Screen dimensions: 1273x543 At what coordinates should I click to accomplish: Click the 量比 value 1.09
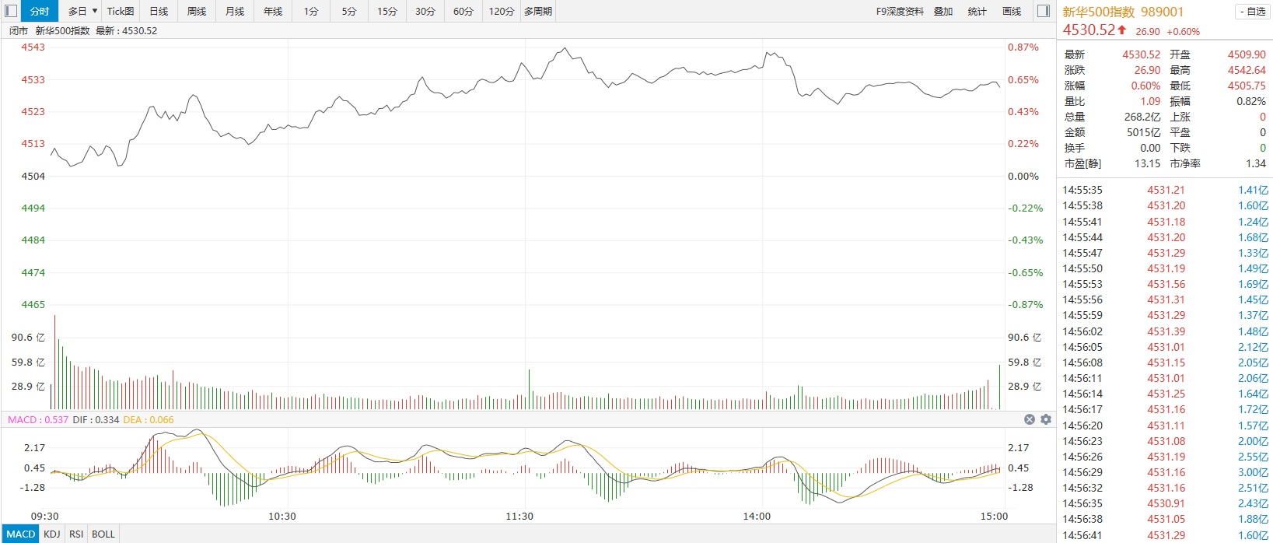pyautogui.click(x=1150, y=101)
